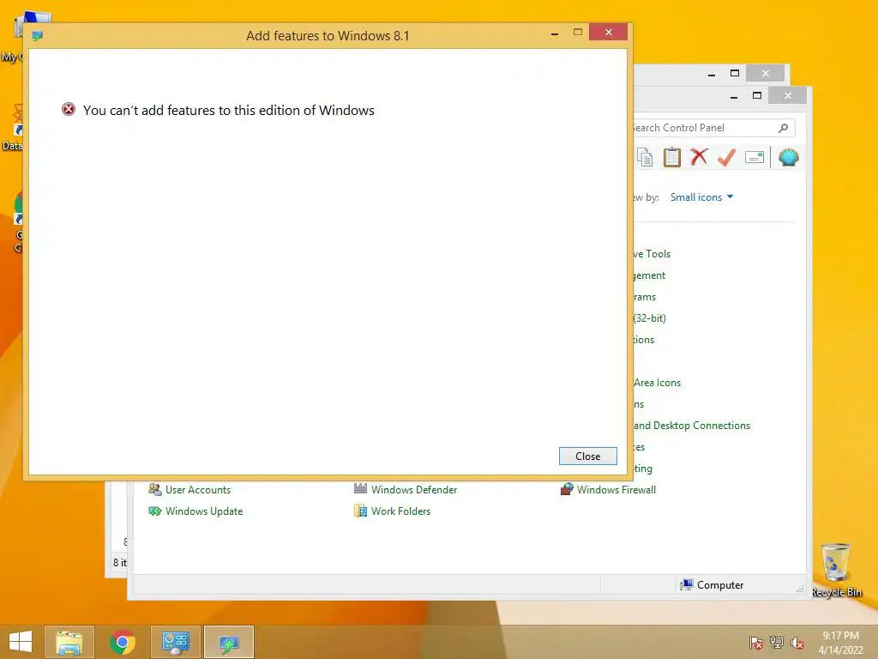This screenshot has width=878, height=659.
Task: Open Windows Firewall in Control Panel
Action: [x=616, y=490]
